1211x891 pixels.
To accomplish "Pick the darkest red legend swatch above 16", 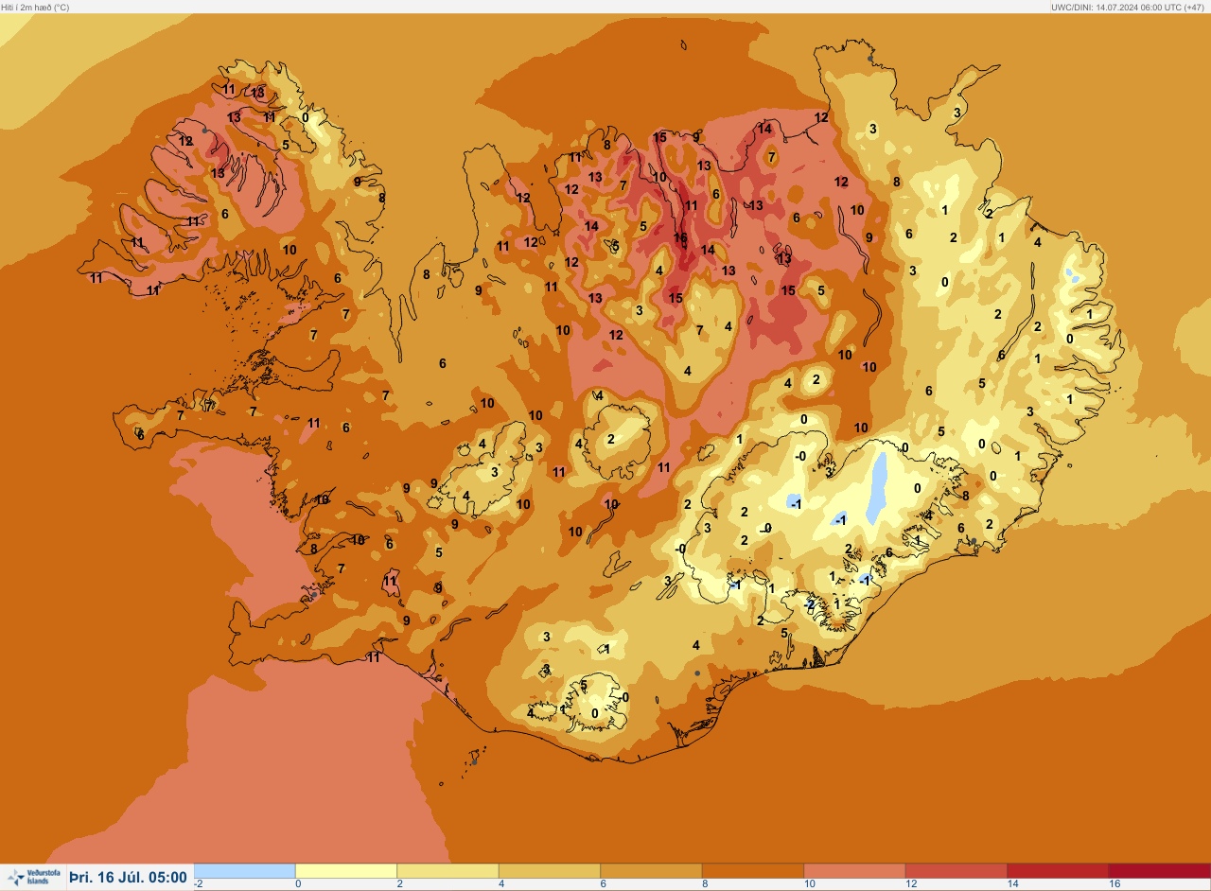I will (x=1159, y=870).
